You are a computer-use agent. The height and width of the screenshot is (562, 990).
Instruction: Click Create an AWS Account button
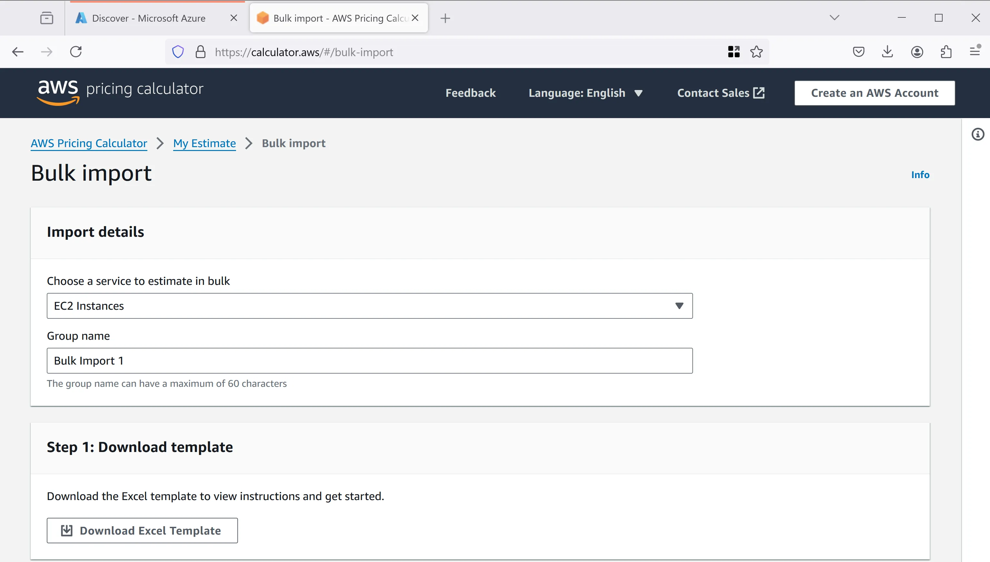point(874,93)
